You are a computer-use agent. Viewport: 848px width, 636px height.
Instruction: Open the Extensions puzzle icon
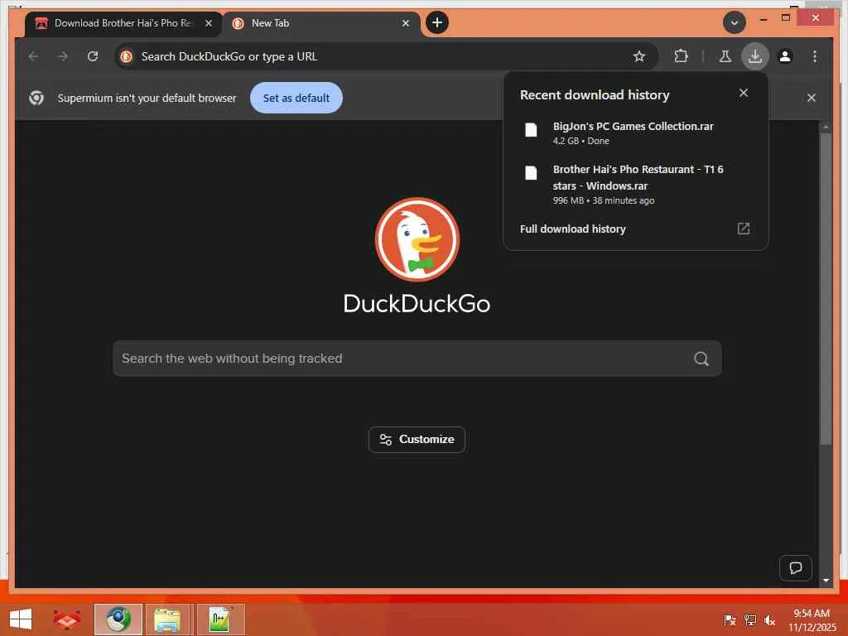681,56
